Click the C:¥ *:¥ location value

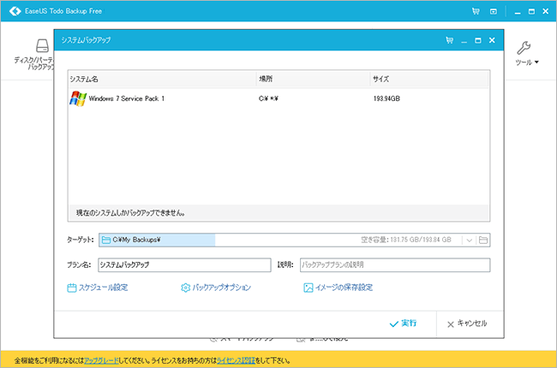(x=268, y=98)
